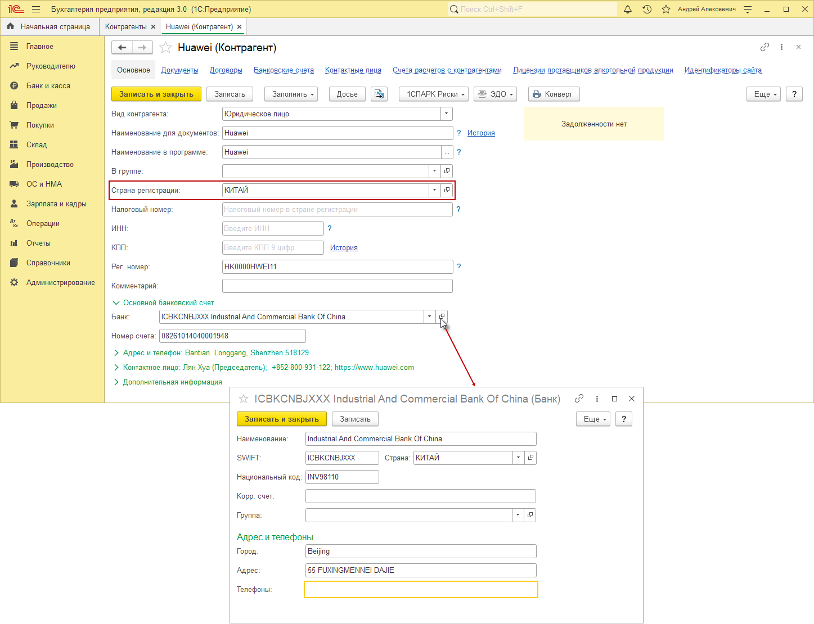This screenshot has width=814, height=624.
Task: Open three-dot menu in bank window
Action: [x=597, y=399]
